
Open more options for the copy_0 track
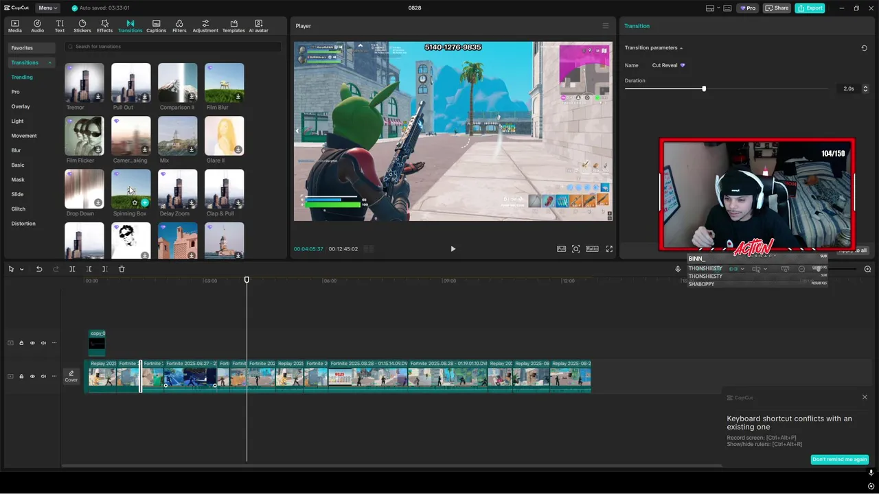point(54,343)
